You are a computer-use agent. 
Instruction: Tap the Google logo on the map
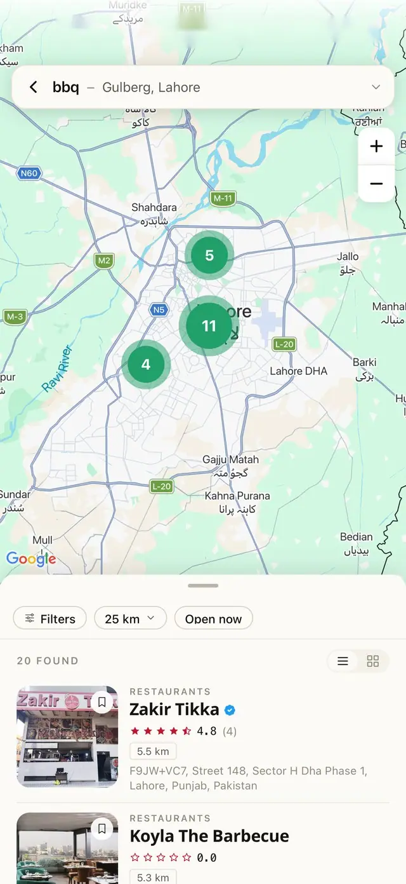(31, 559)
